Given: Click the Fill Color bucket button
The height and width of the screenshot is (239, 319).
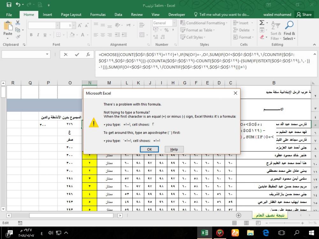Looking at the screenshot, I should coord(72,35).
